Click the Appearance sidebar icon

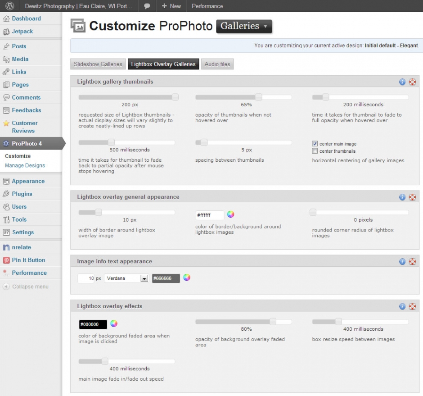(6, 181)
